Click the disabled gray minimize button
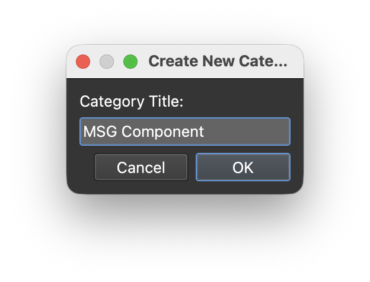This screenshot has height=282, width=370. 107,62
